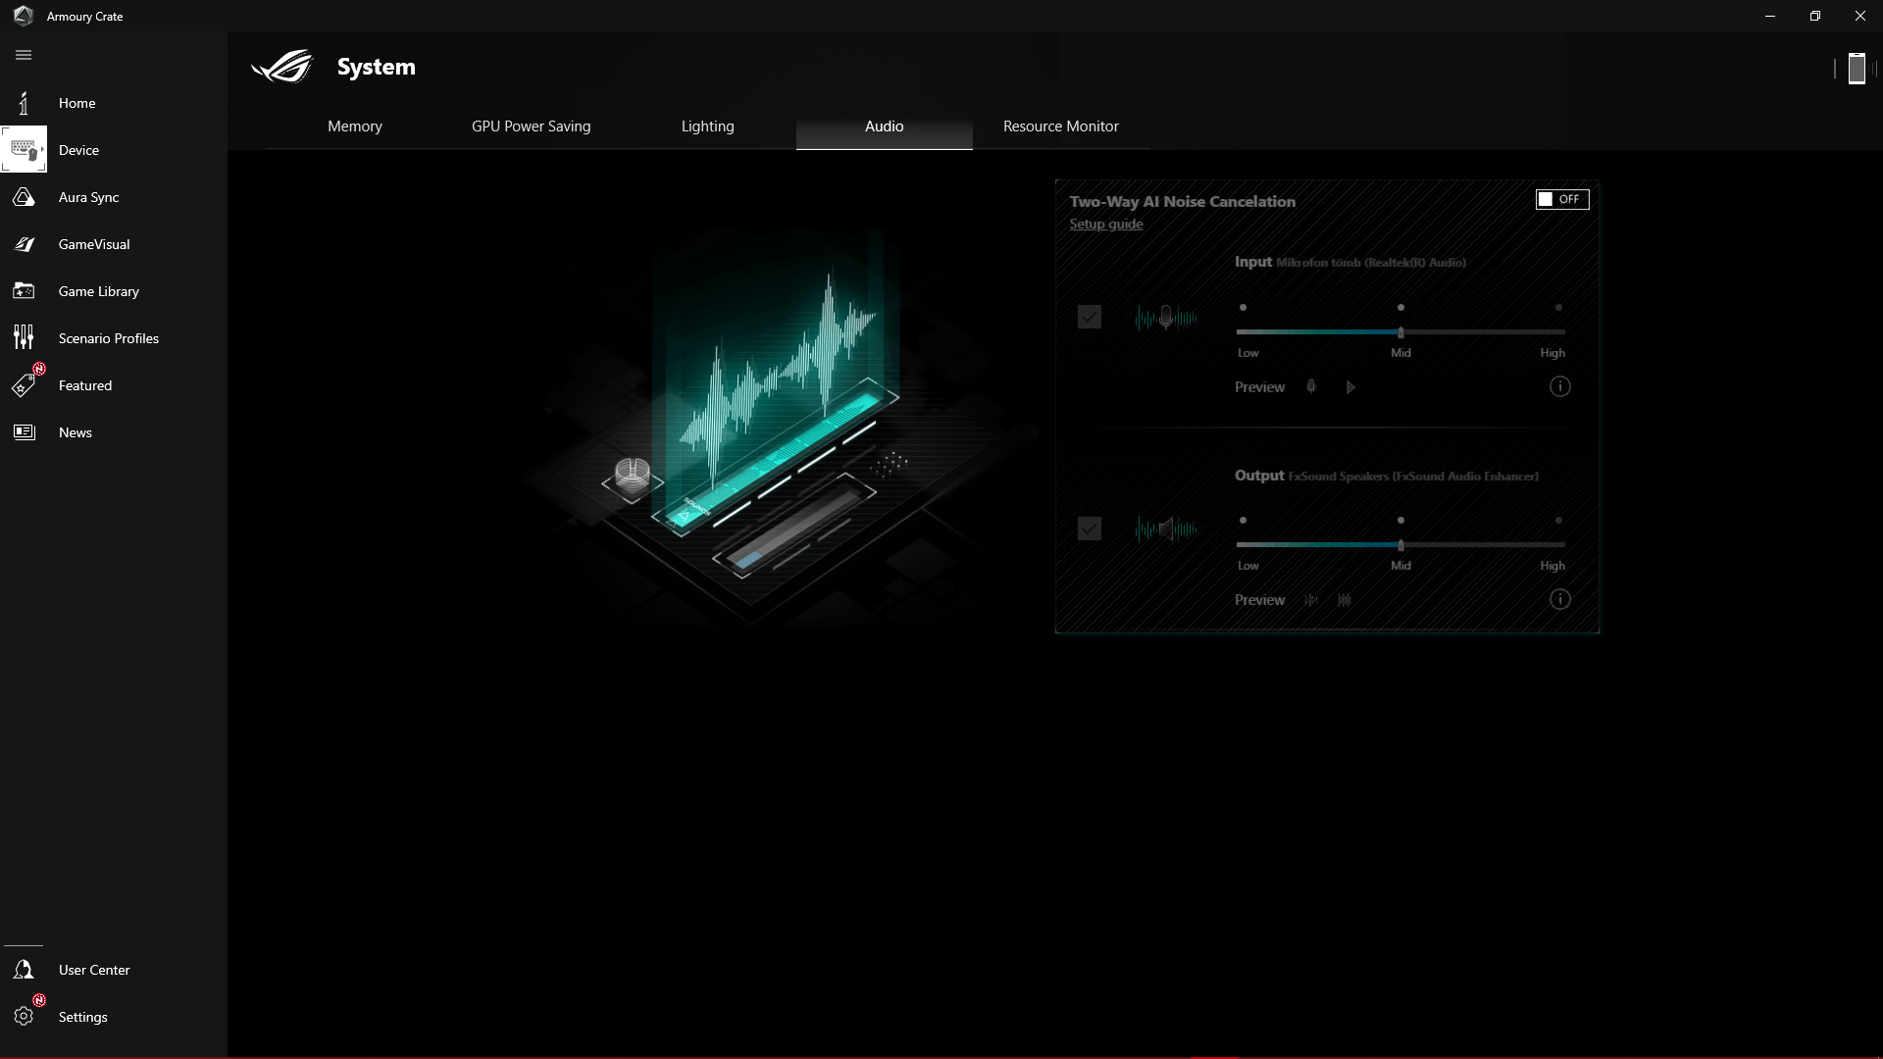Image resolution: width=1883 pixels, height=1059 pixels.
Task: Toggle the Output noise cancelation checkbox
Action: (x=1090, y=529)
